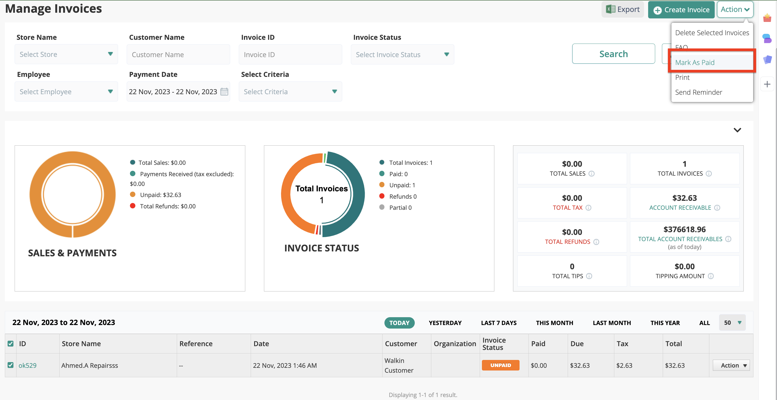Click the Payment Date range field
The width and height of the screenshot is (777, 400).
click(x=178, y=91)
